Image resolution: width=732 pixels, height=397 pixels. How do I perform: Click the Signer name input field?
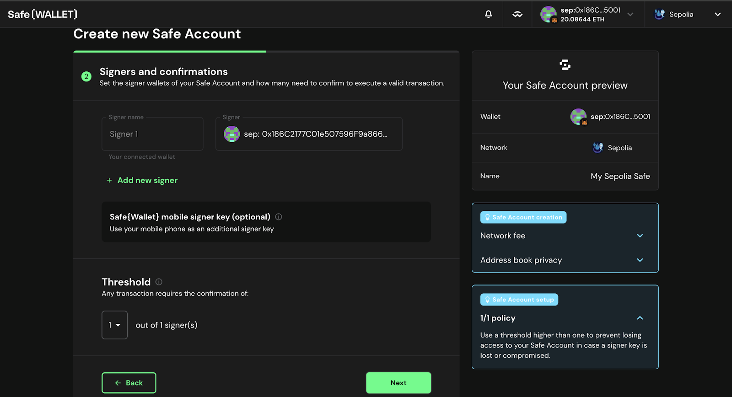coord(152,134)
